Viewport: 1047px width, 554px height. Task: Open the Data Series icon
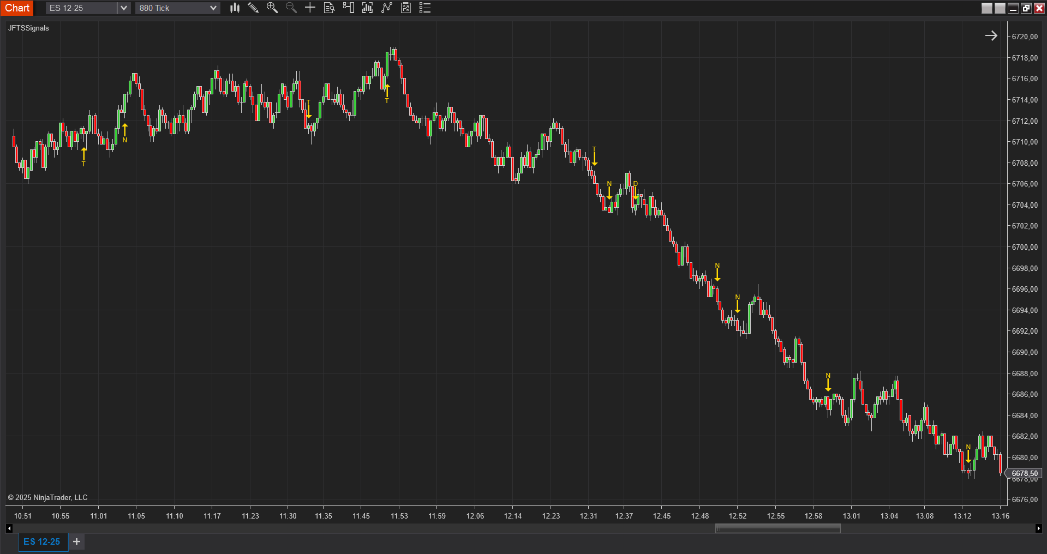[x=367, y=8]
